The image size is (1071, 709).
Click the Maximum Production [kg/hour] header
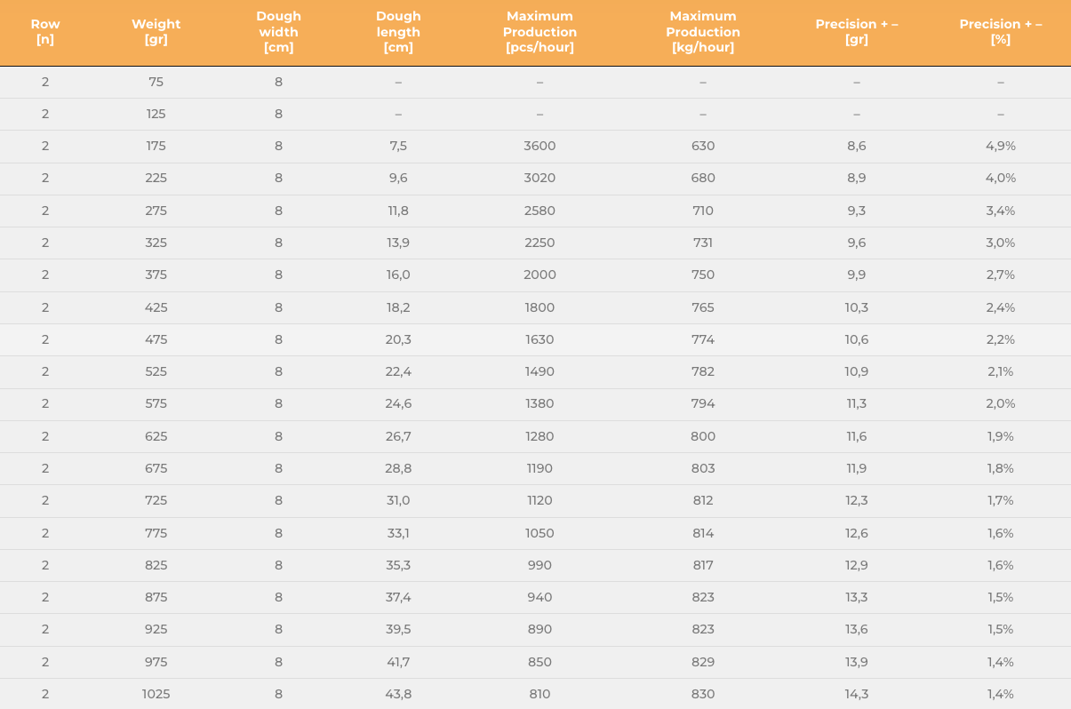[703, 32]
